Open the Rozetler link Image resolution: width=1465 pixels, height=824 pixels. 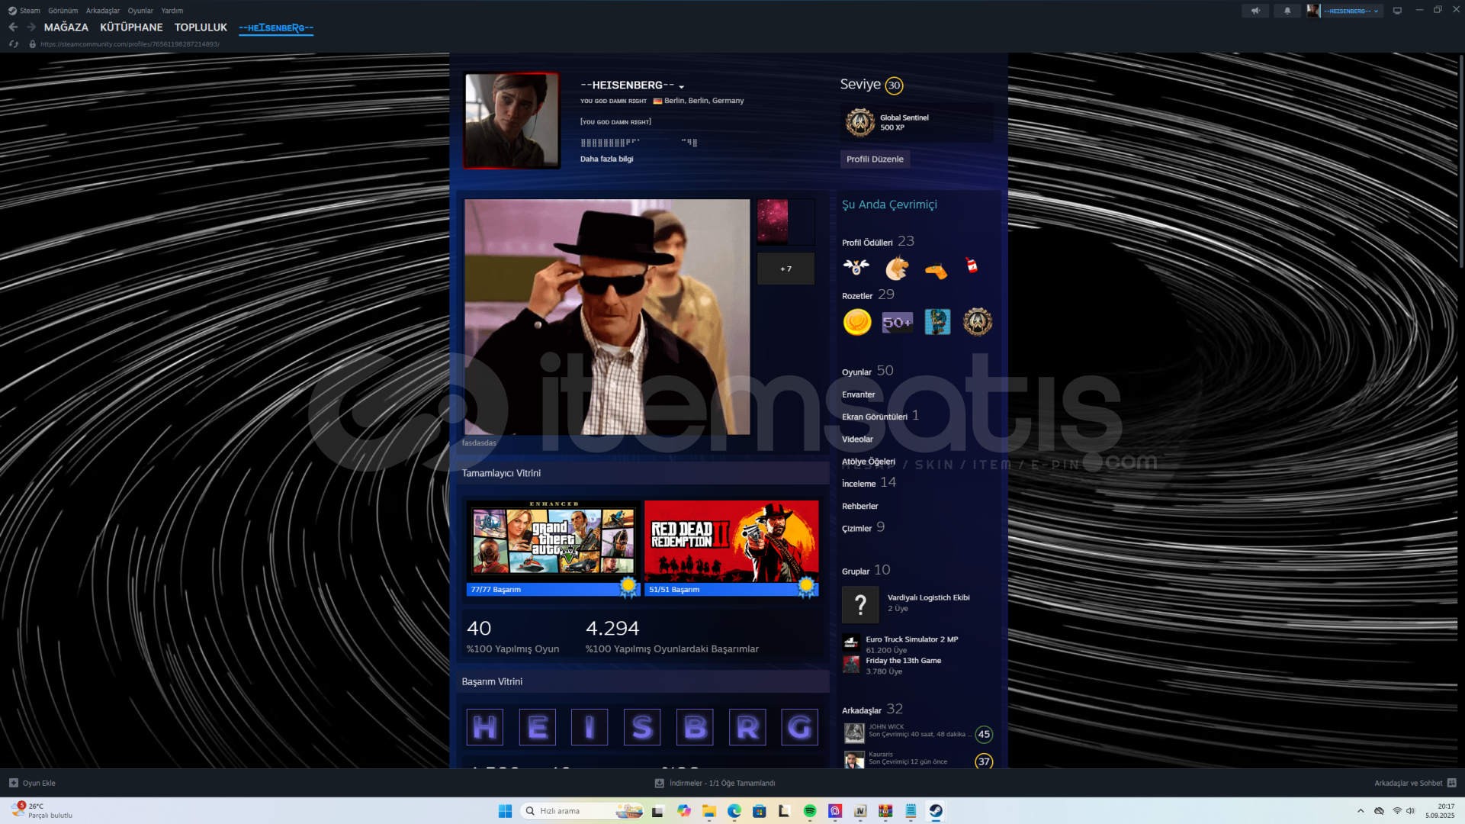click(x=857, y=296)
